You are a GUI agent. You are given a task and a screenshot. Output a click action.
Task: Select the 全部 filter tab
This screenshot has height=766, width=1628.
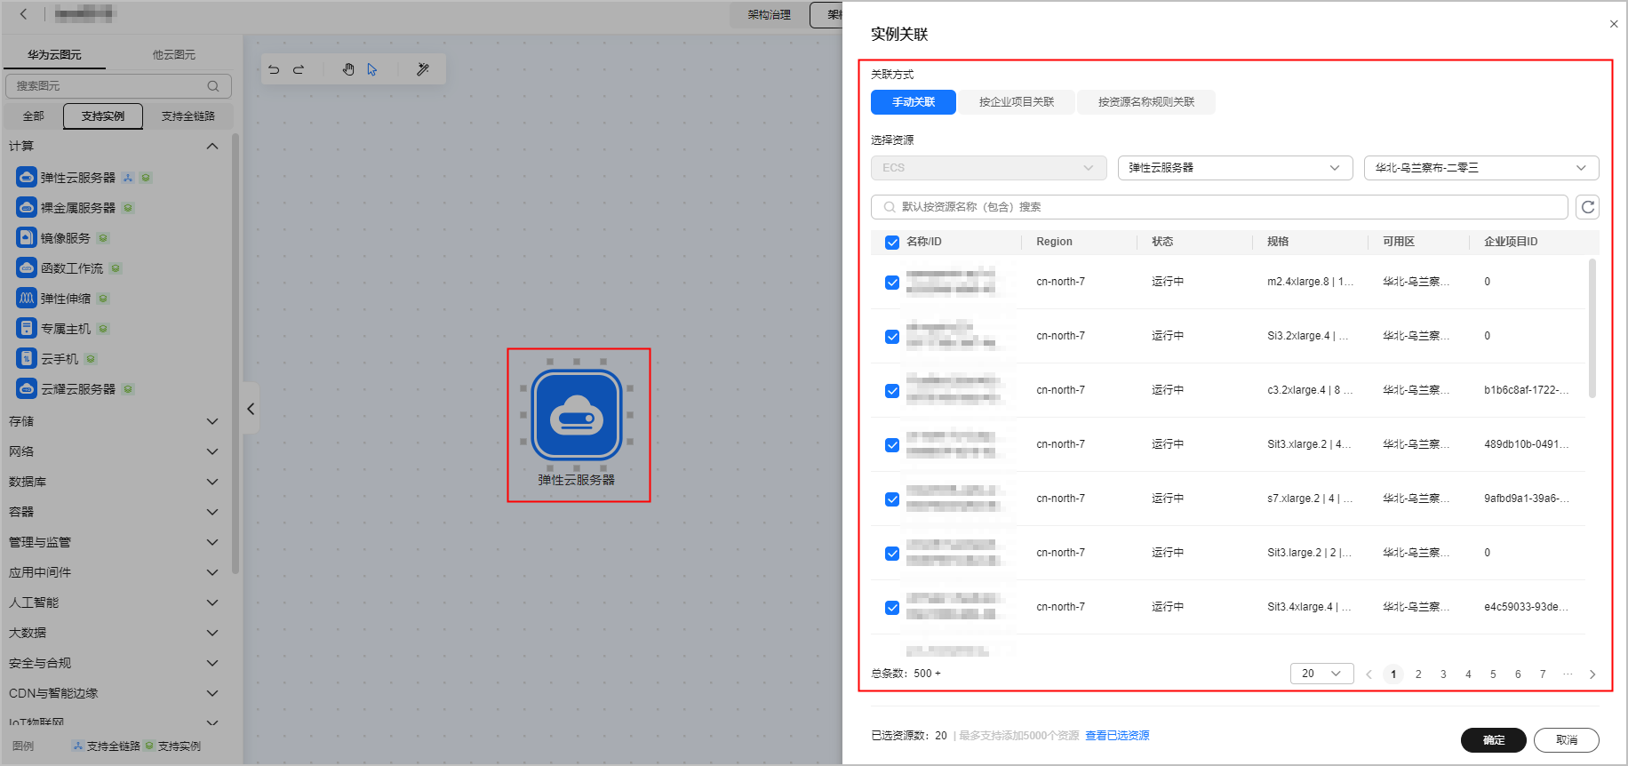click(34, 116)
